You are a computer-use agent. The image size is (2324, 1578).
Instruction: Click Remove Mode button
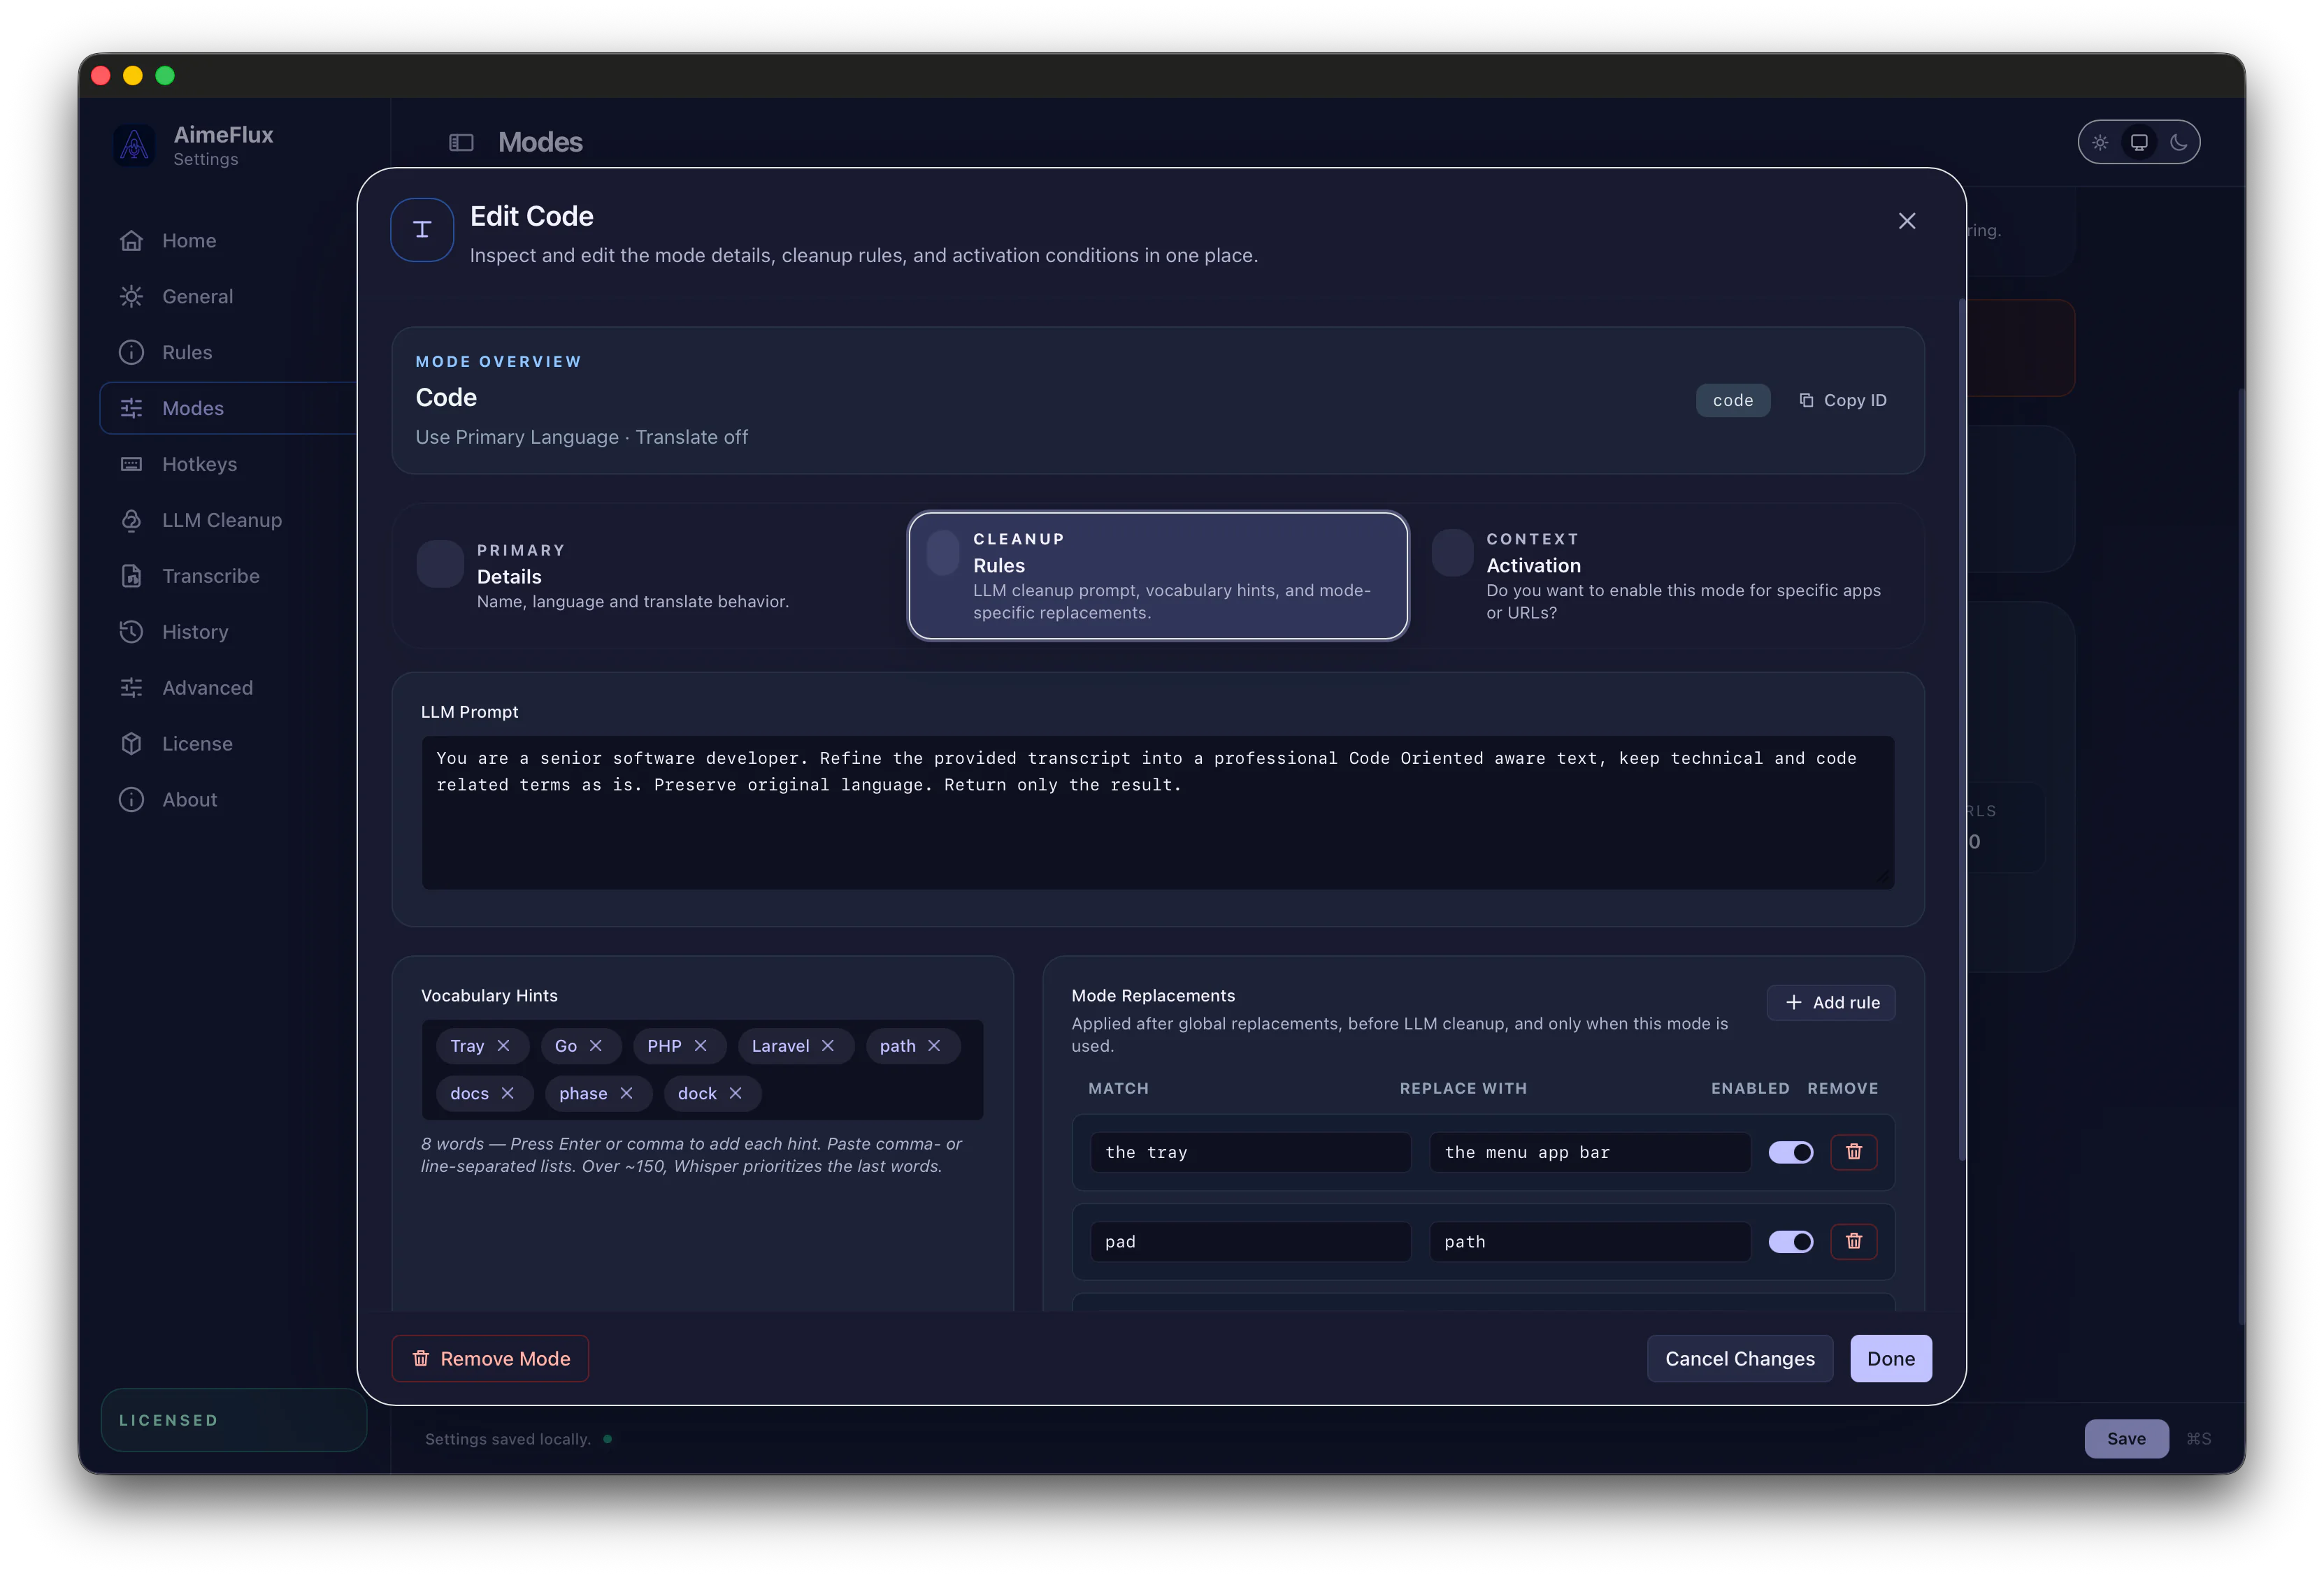[490, 1359]
